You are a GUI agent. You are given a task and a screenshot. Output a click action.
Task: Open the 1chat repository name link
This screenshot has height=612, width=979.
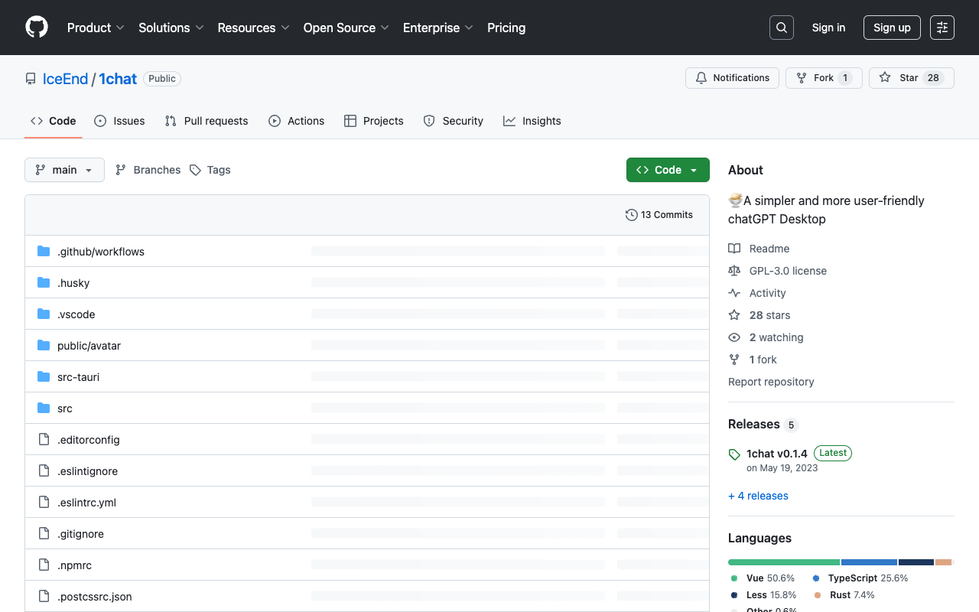118,79
